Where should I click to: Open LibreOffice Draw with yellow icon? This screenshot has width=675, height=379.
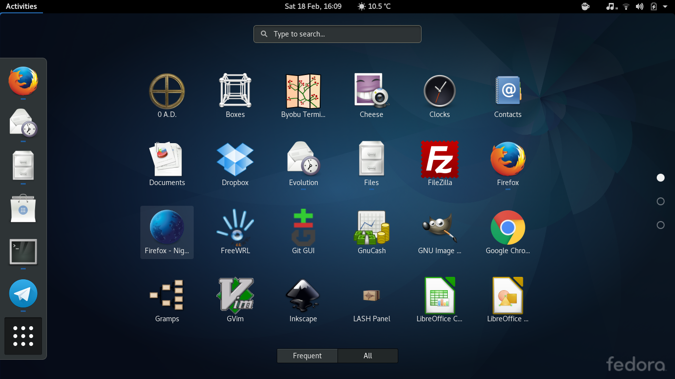click(x=508, y=296)
